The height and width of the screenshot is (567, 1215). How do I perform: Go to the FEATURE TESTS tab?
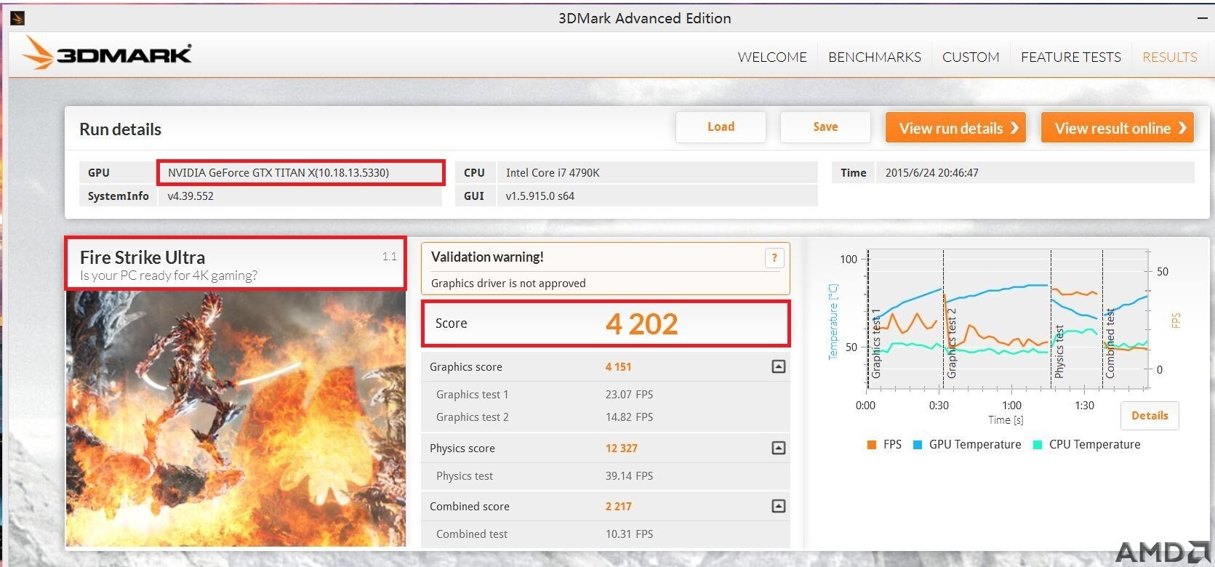pyautogui.click(x=1070, y=57)
